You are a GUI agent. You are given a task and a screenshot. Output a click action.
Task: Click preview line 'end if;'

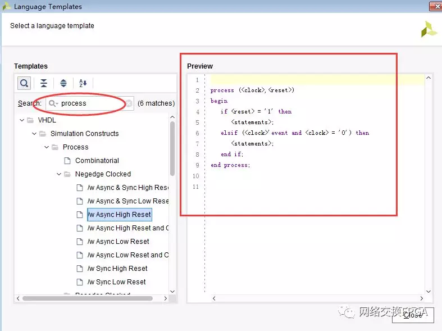[232, 155]
